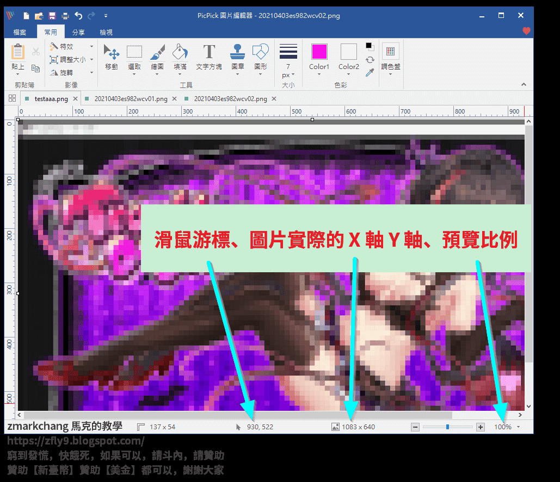The width and height of the screenshot is (560, 482).
Task: Expand the Color1 dropdown arrow
Action: tap(319, 74)
